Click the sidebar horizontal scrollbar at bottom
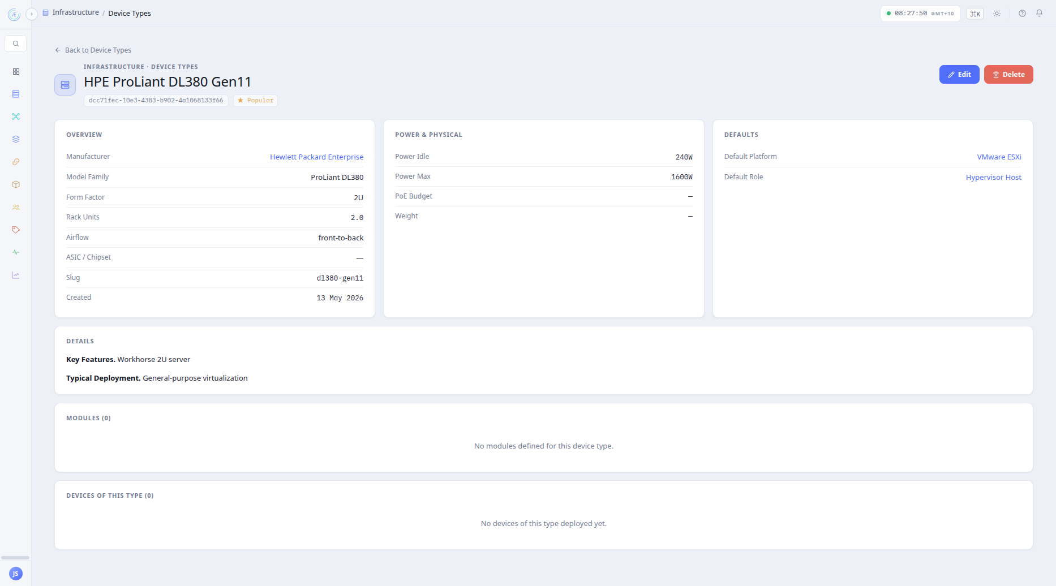The image size is (1056, 586). (x=15, y=558)
